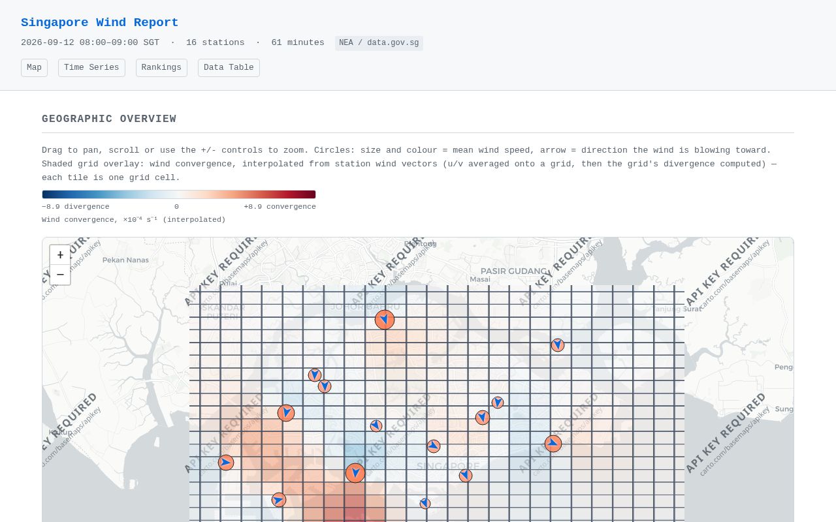
Task: Click the "61 minutes" text in the header
Action: [x=298, y=43]
